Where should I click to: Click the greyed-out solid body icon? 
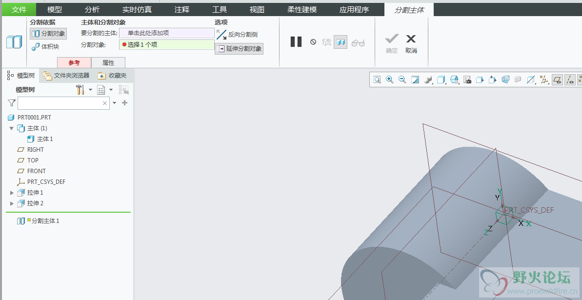(518, 80)
